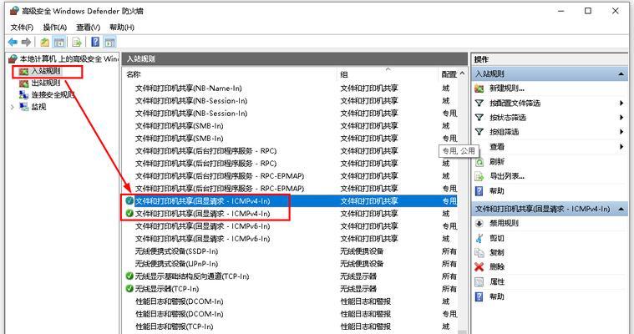Viewport: 634px width, 334px height.
Task: Click the green enabled check on 无线显示器(TCP-In)
Action: tap(129, 289)
